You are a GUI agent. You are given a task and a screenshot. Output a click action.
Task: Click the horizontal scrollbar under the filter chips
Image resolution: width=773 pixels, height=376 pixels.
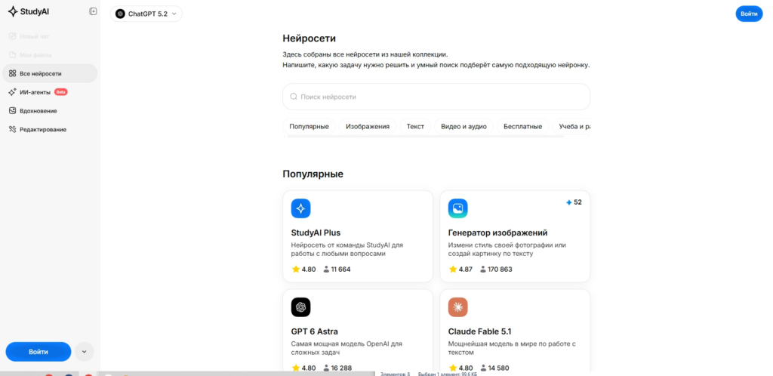click(x=426, y=137)
